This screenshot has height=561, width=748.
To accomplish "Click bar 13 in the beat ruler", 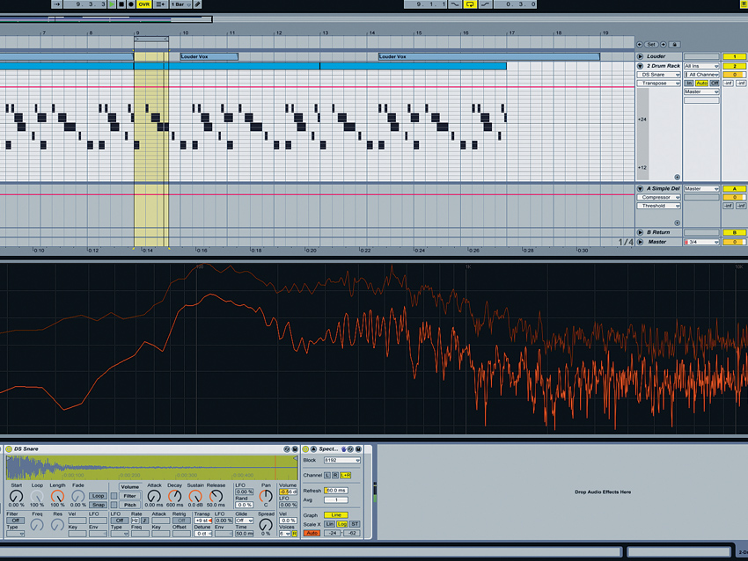I will pos(326,33).
